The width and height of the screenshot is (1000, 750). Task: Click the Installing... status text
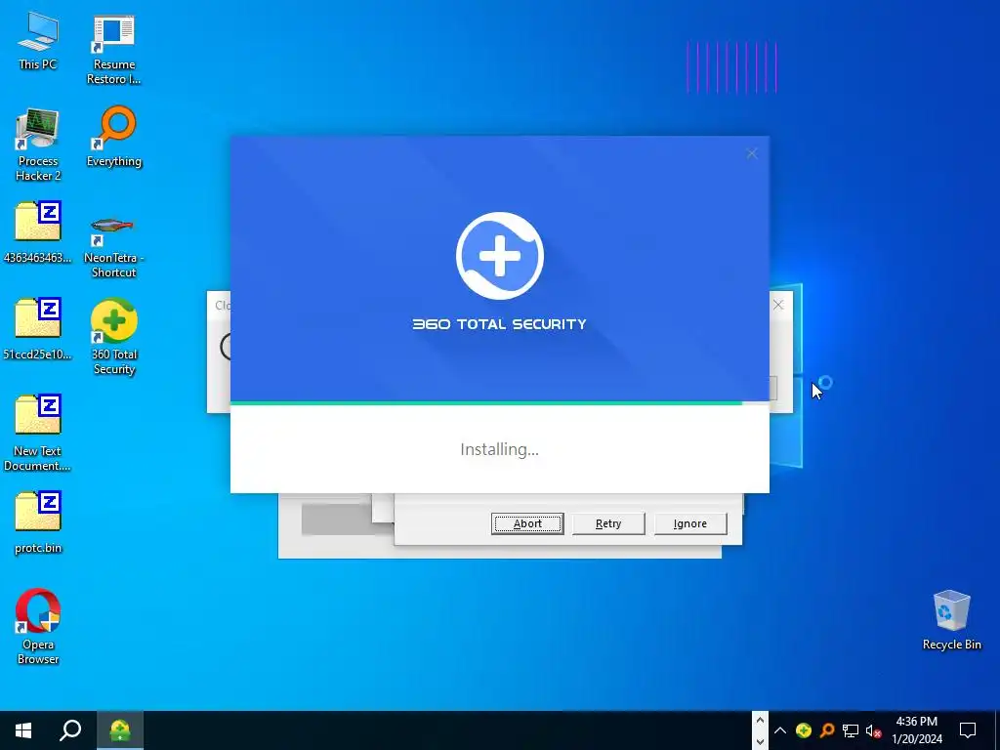(499, 449)
